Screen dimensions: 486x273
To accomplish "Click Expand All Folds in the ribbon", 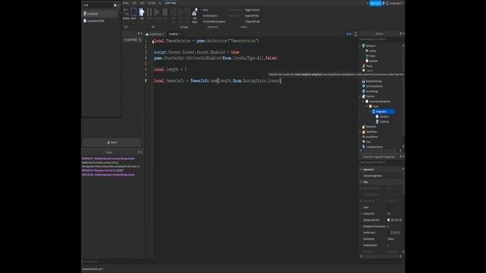I will pyautogui.click(x=251, y=16).
